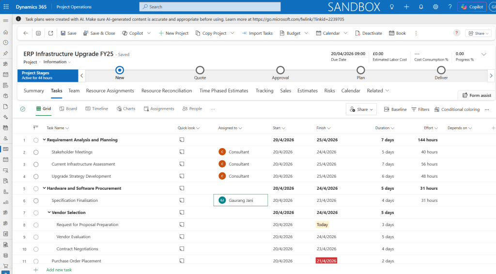Switch to the Resource Assignments tab

coord(110,91)
